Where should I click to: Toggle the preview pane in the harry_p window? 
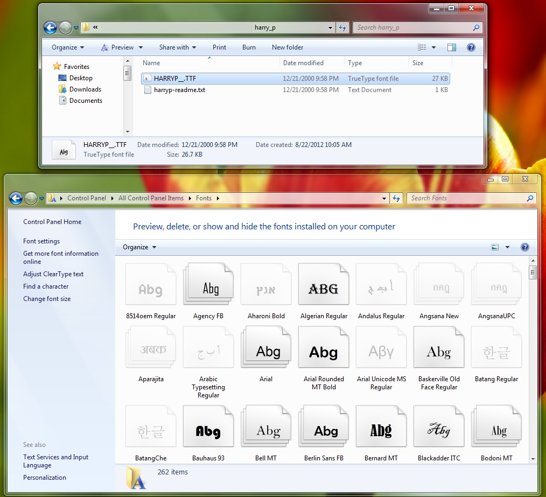click(451, 47)
